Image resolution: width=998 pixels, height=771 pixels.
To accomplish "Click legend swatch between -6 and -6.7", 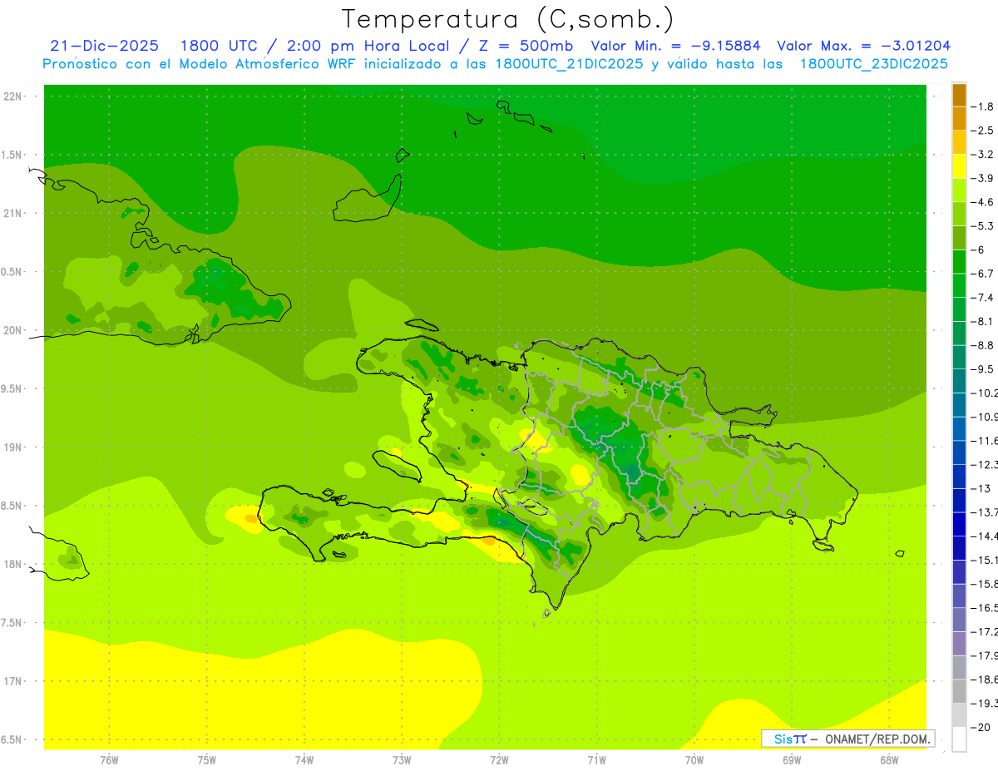I will [960, 262].
